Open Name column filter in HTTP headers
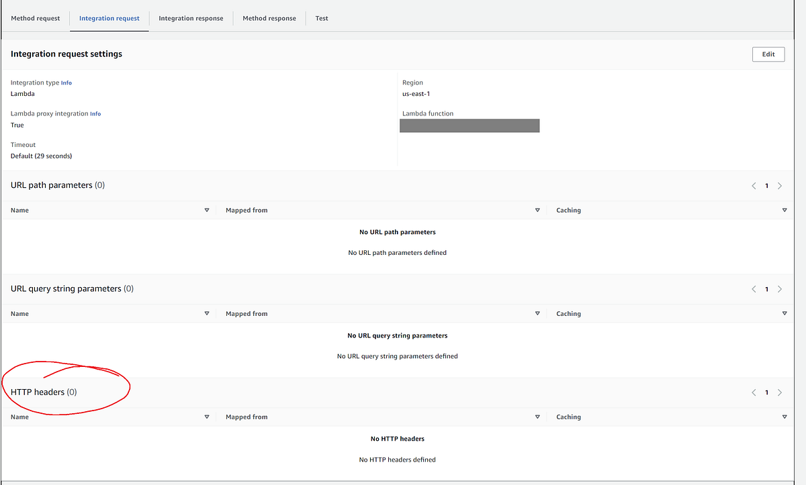 click(207, 417)
